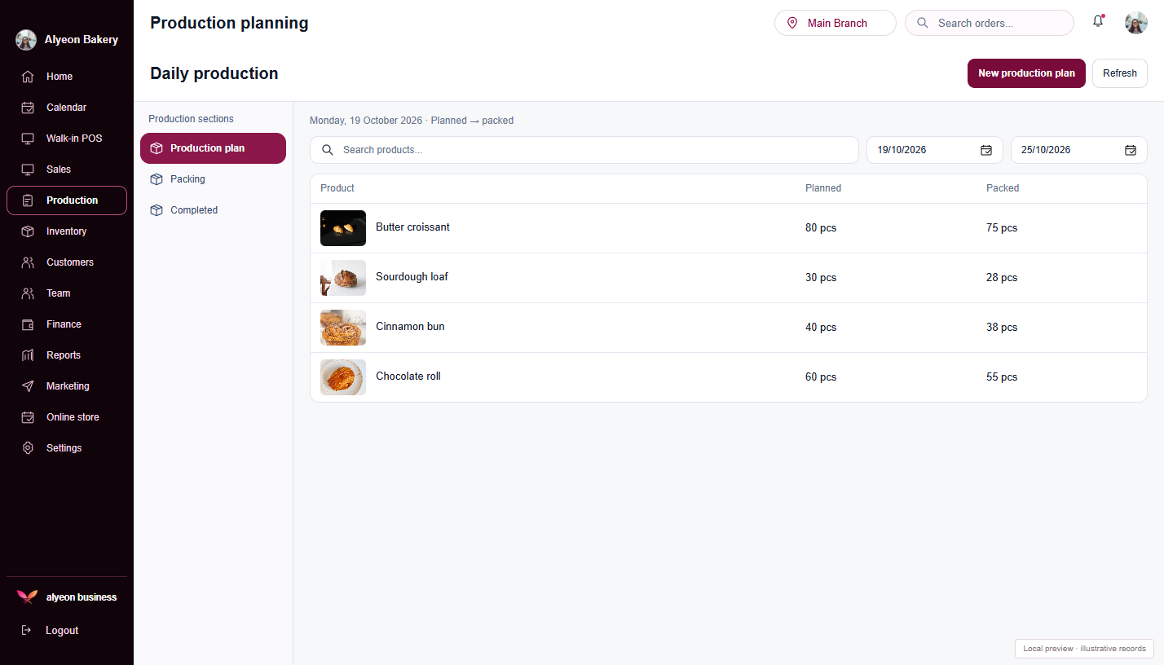Click the Product column header
The width and height of the screenshot is (1164, 665).
(x=337, y=188)
